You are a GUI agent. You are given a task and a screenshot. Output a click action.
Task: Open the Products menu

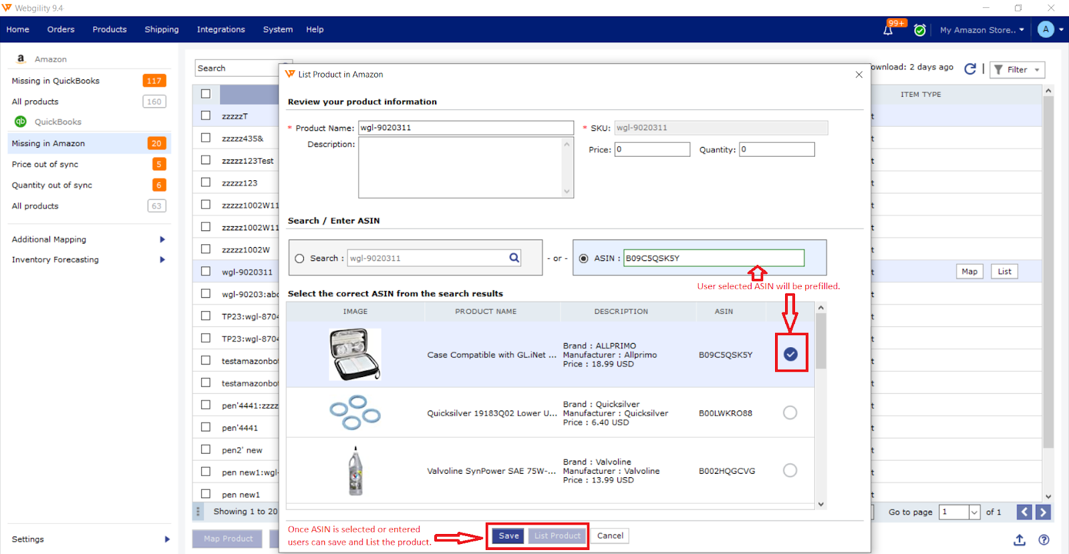(x=110, y=29)
